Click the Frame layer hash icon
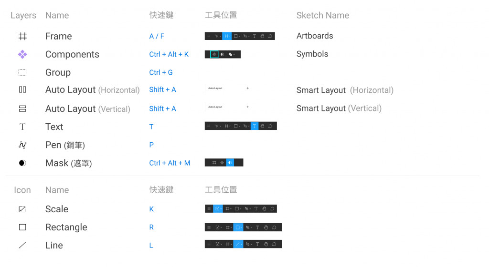This screenshot has height=267, width=489. [22, 36]
